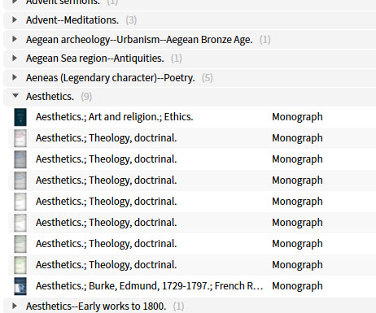Collapse the Aesthetics. subject group
The height and width of the screenshot is (313, 376).
click(x=15, y=96)
